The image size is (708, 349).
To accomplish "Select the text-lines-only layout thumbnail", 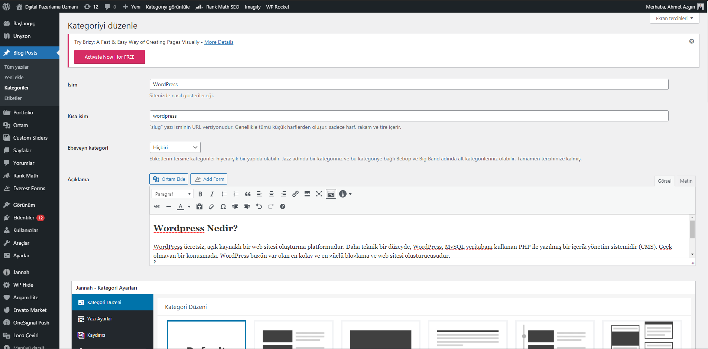I will [x=468, y=335].
